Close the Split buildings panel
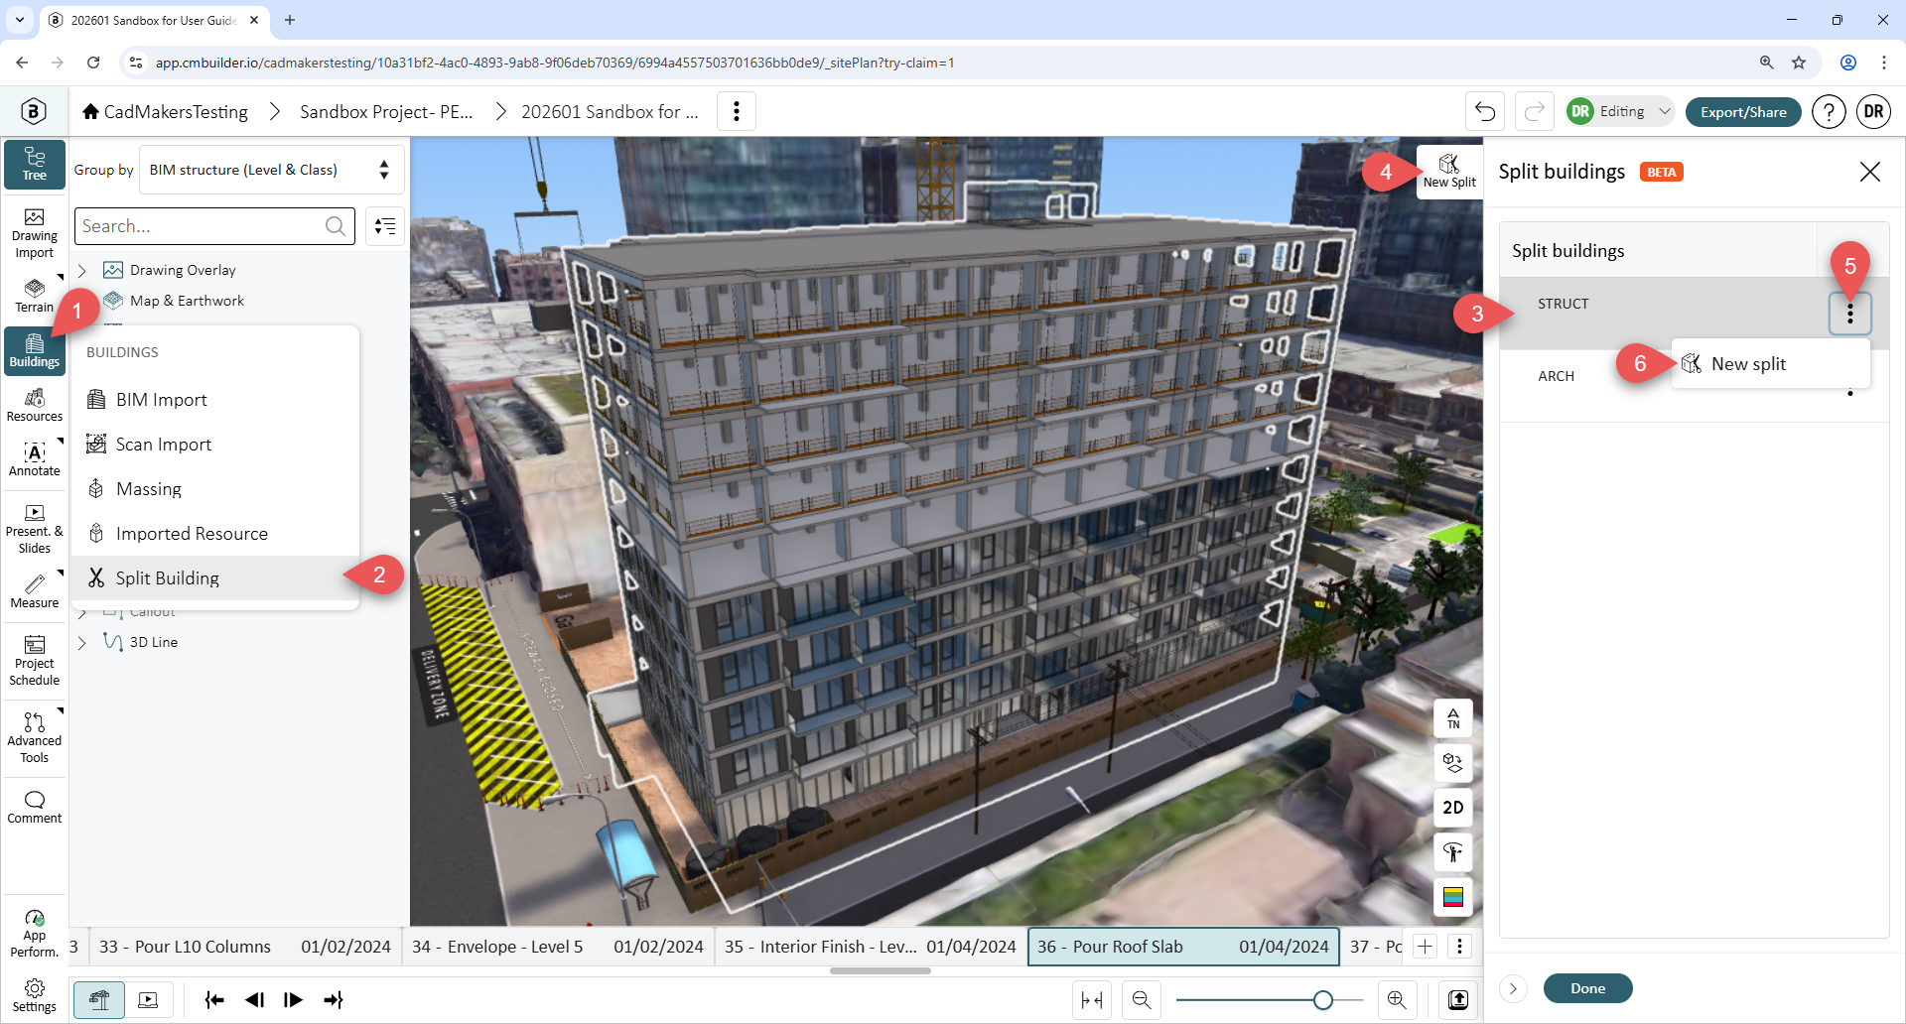Screen dimensions: 1906x1024 point(1869,172)
